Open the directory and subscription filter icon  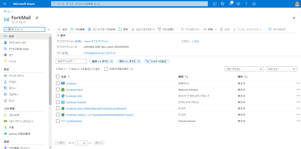click(222, 4)
